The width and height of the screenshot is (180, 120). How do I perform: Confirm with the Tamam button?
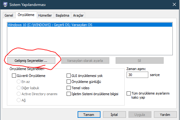[x=89, y=114]
